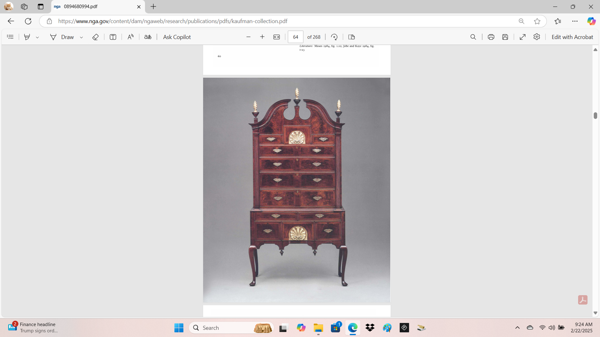The height and width of the screenshot is (337, 600).
Task: Go back to the previous page
Action: click(11, 21)
